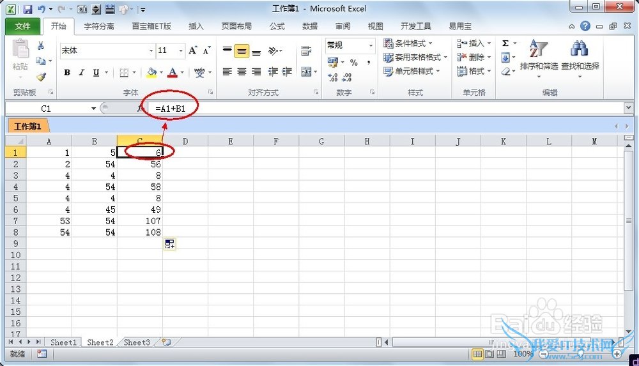Screen dimensions: 639x366
Task: Increase font size with the large A icon
Action: point(193,50)
